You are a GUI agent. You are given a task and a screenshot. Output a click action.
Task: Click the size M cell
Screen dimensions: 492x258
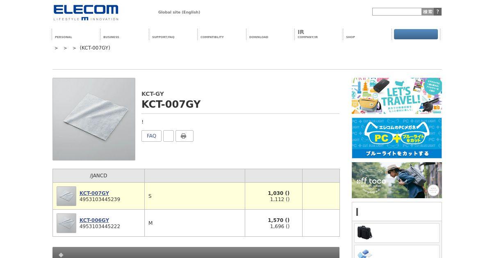(195, 223)
